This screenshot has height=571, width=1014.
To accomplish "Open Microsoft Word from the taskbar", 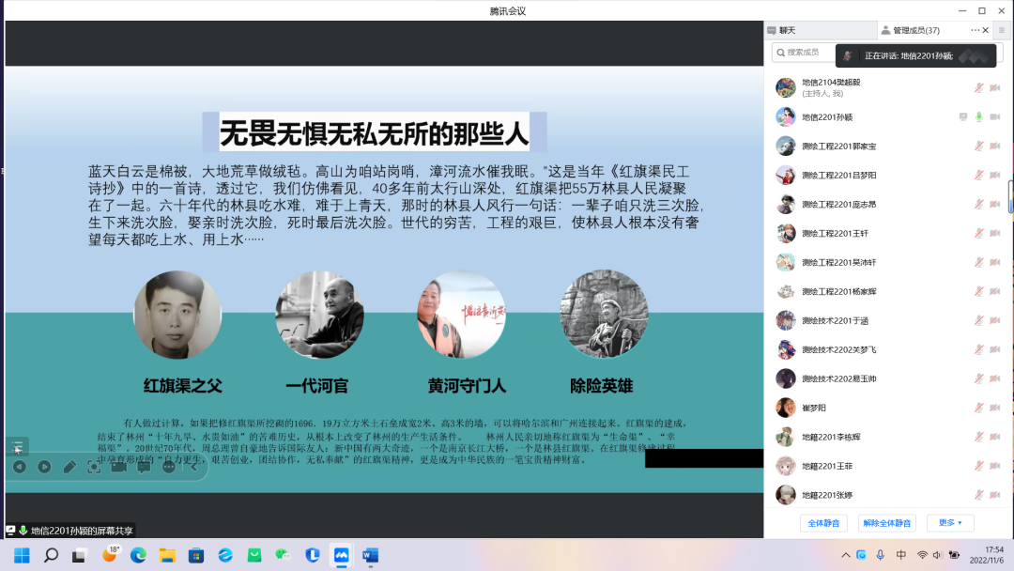I will tap(369, 555).
